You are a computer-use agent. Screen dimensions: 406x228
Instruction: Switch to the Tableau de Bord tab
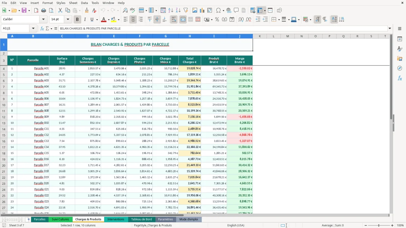point(141,219)
